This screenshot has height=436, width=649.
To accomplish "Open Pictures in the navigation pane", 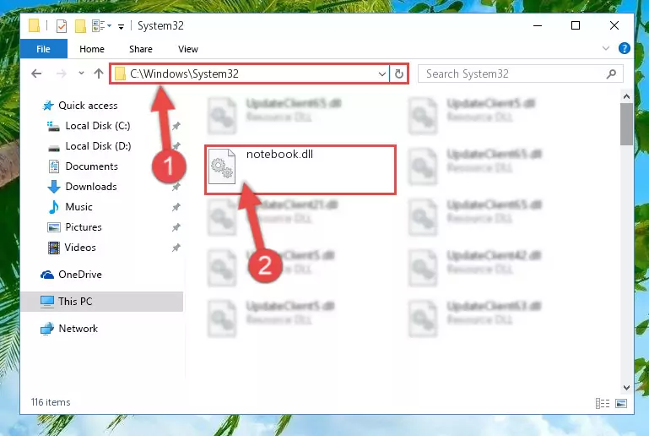I will [x=84, y=227].
